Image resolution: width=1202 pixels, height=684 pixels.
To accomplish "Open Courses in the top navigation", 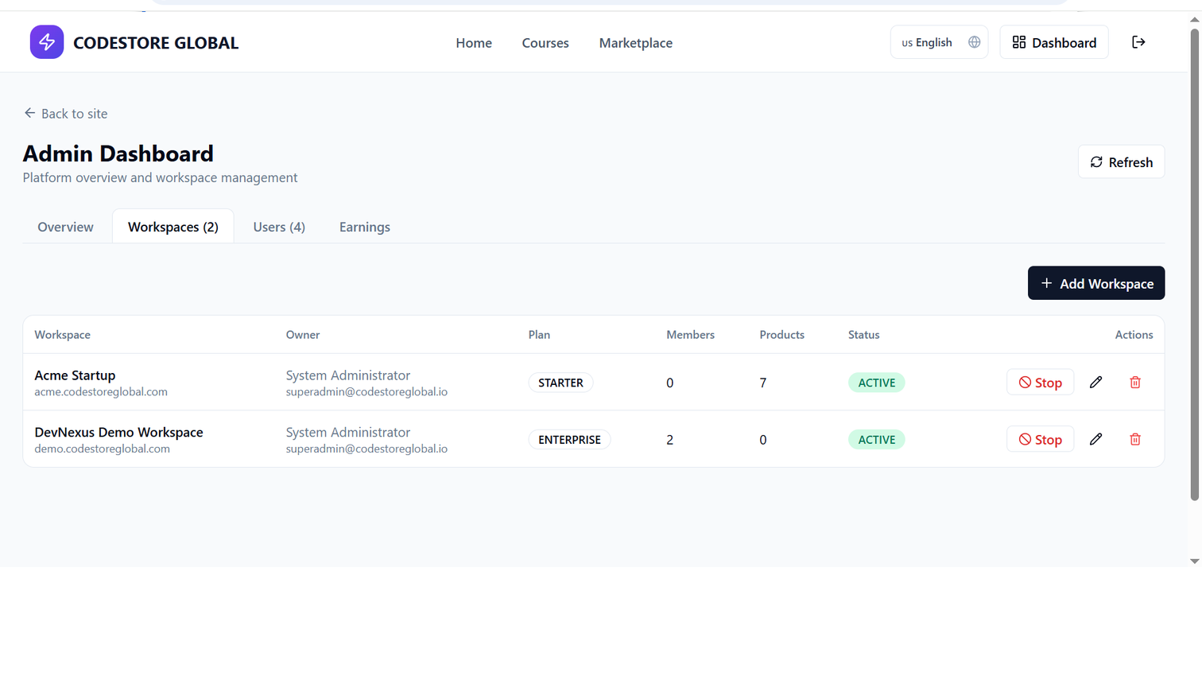I will pos(545,43).
